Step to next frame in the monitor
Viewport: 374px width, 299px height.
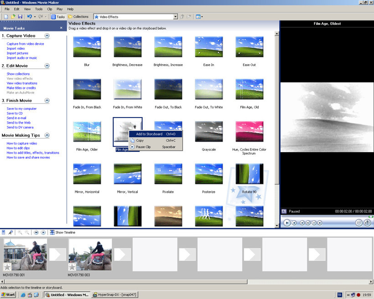coord(314,223)
